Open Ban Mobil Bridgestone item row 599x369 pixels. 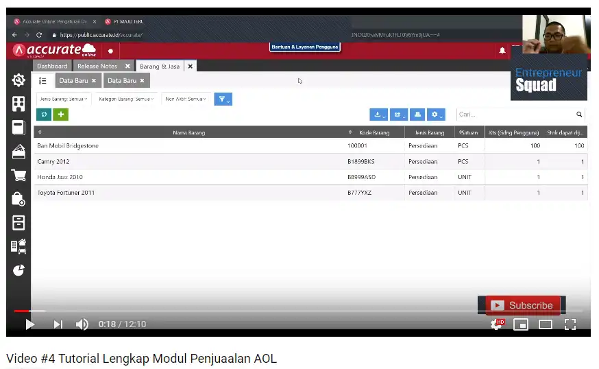click(x=310, y=145)
